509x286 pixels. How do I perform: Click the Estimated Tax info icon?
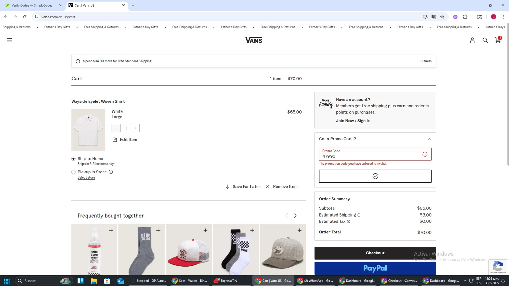(348, 222)
